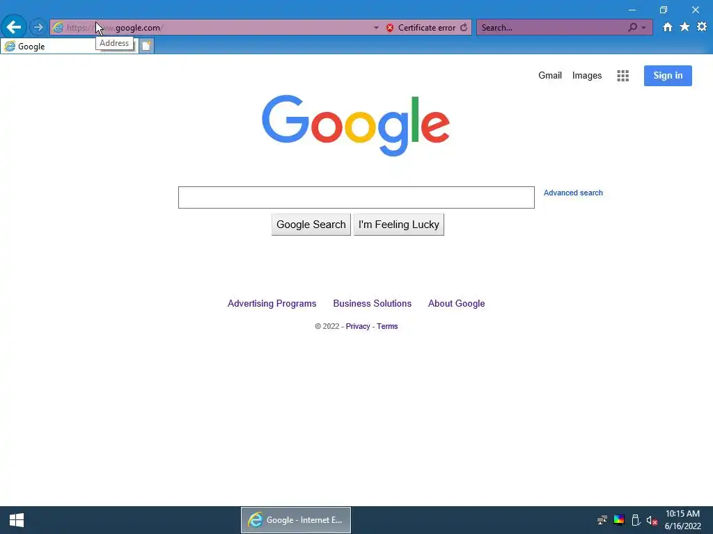Screen dimensions: 713x534
Task: Focus the Google search text box
Action: click(356, 197)
